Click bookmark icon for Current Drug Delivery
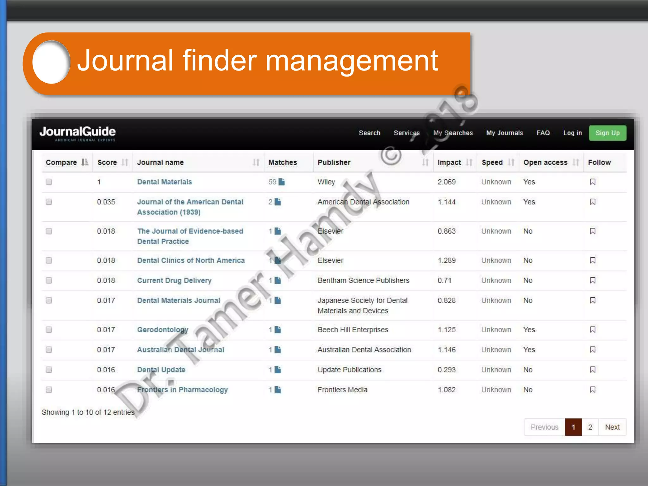The width and height of the screenshot is (648, 486). pyautogui.click(x=593, y=280)
